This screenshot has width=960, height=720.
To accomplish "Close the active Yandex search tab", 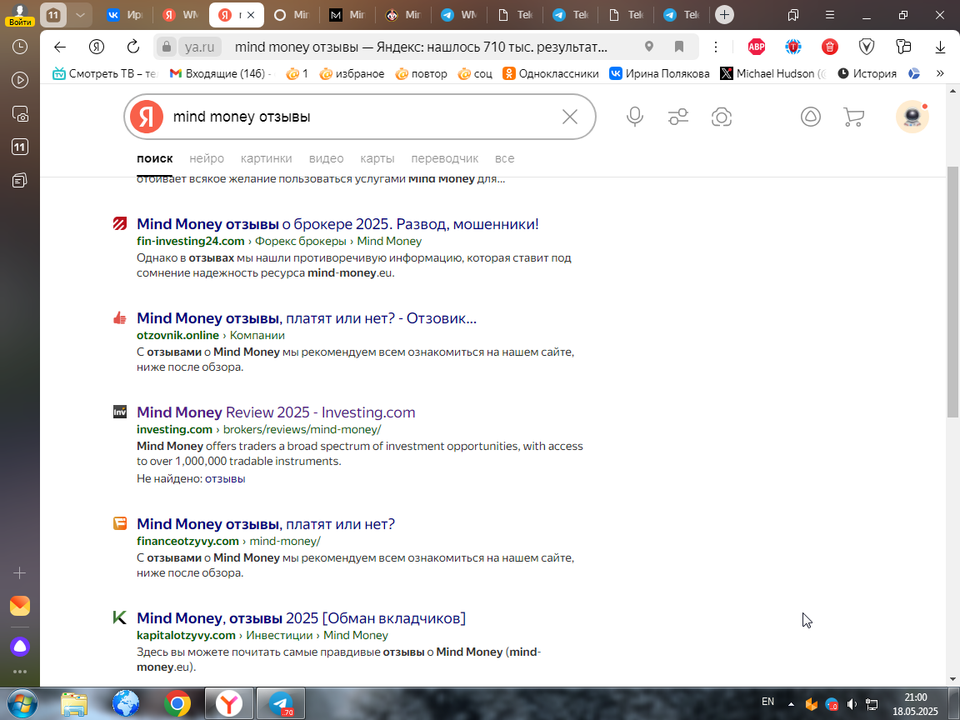I will coord(250,15).
